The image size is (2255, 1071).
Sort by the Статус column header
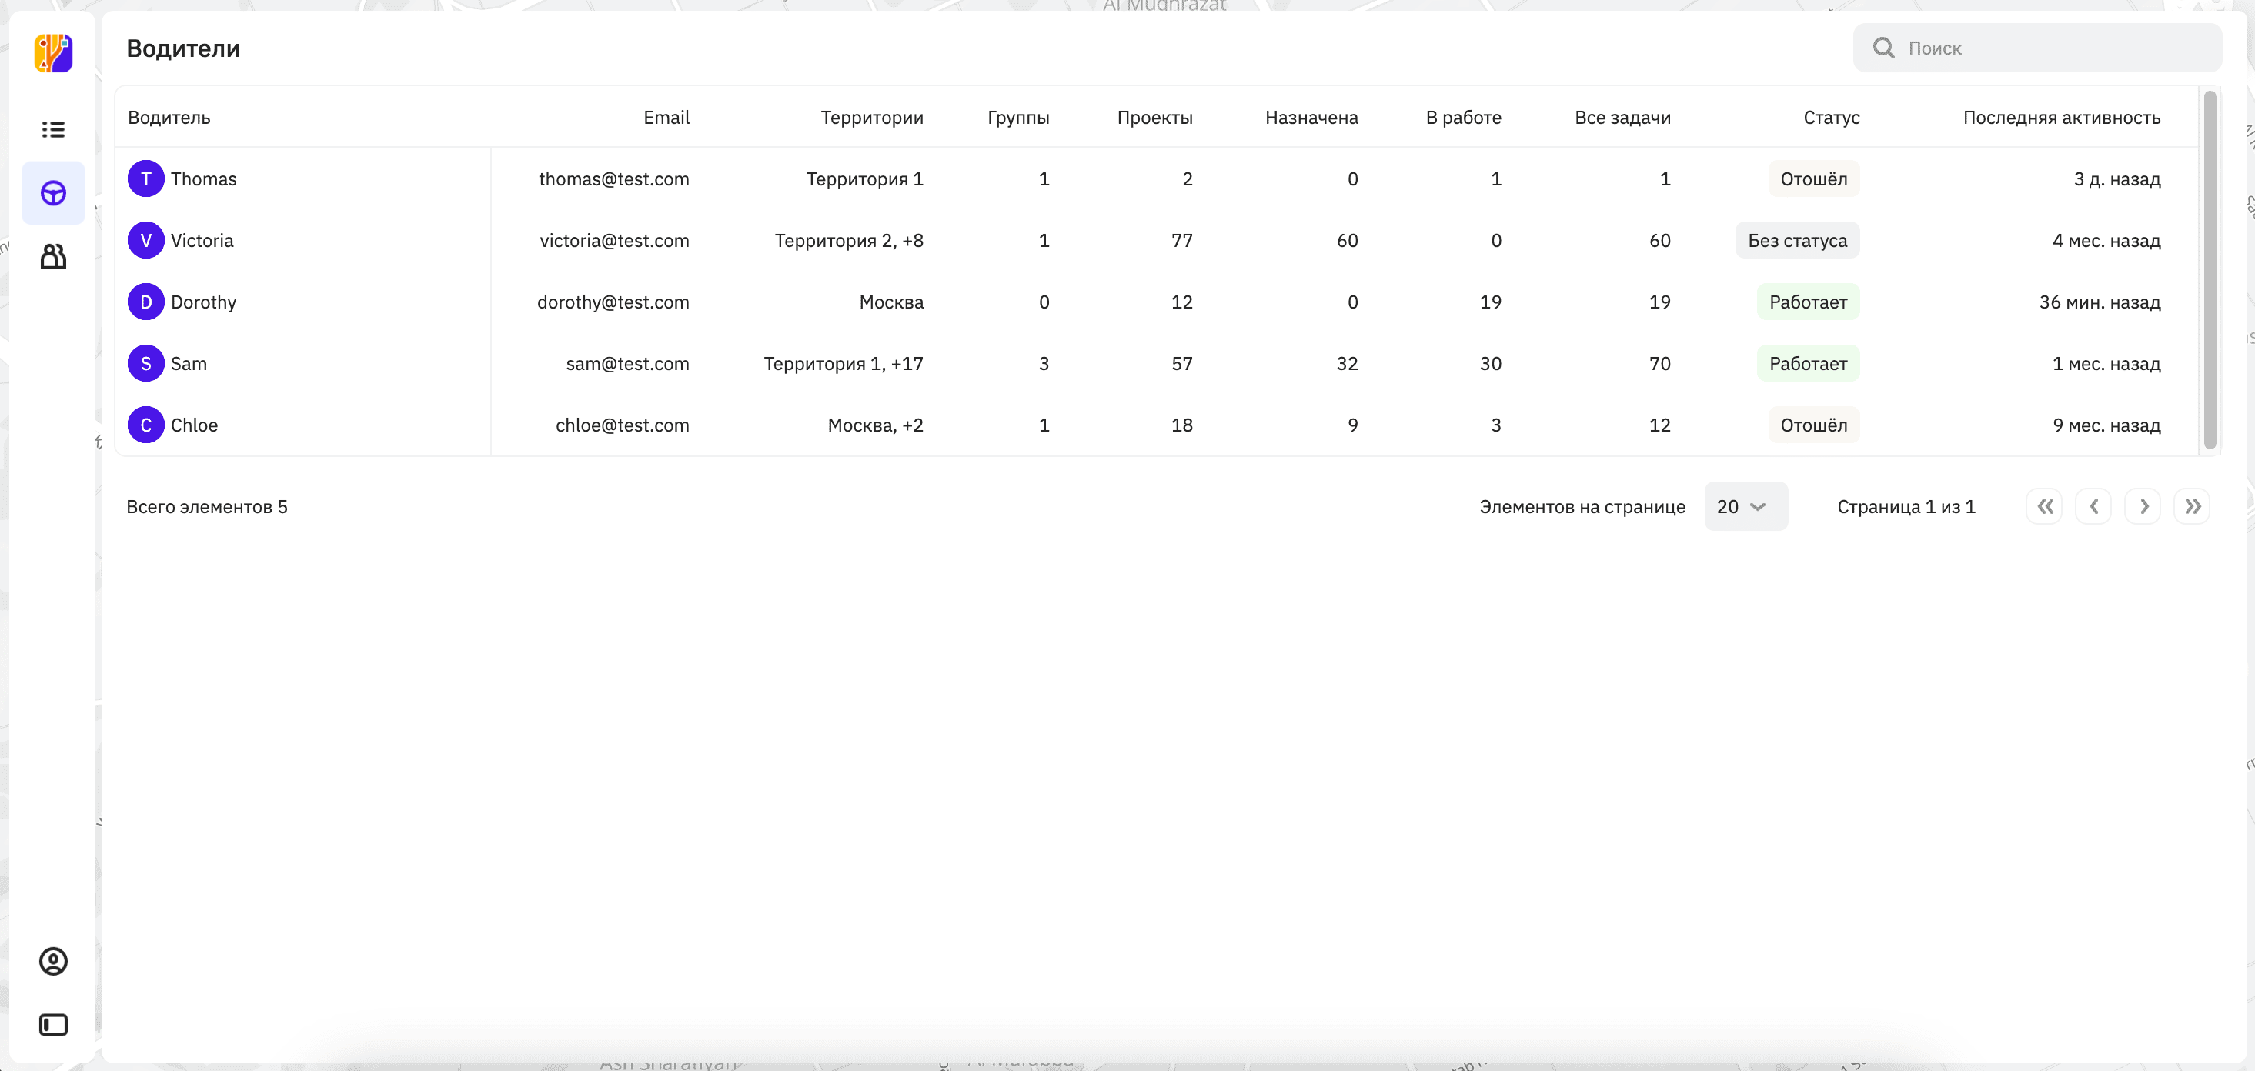point(1830,117)
